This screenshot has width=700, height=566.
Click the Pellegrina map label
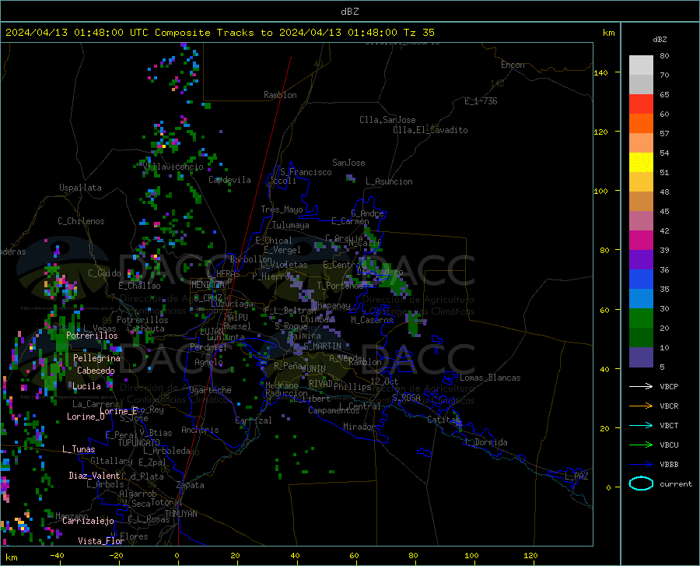click(97, 358)
